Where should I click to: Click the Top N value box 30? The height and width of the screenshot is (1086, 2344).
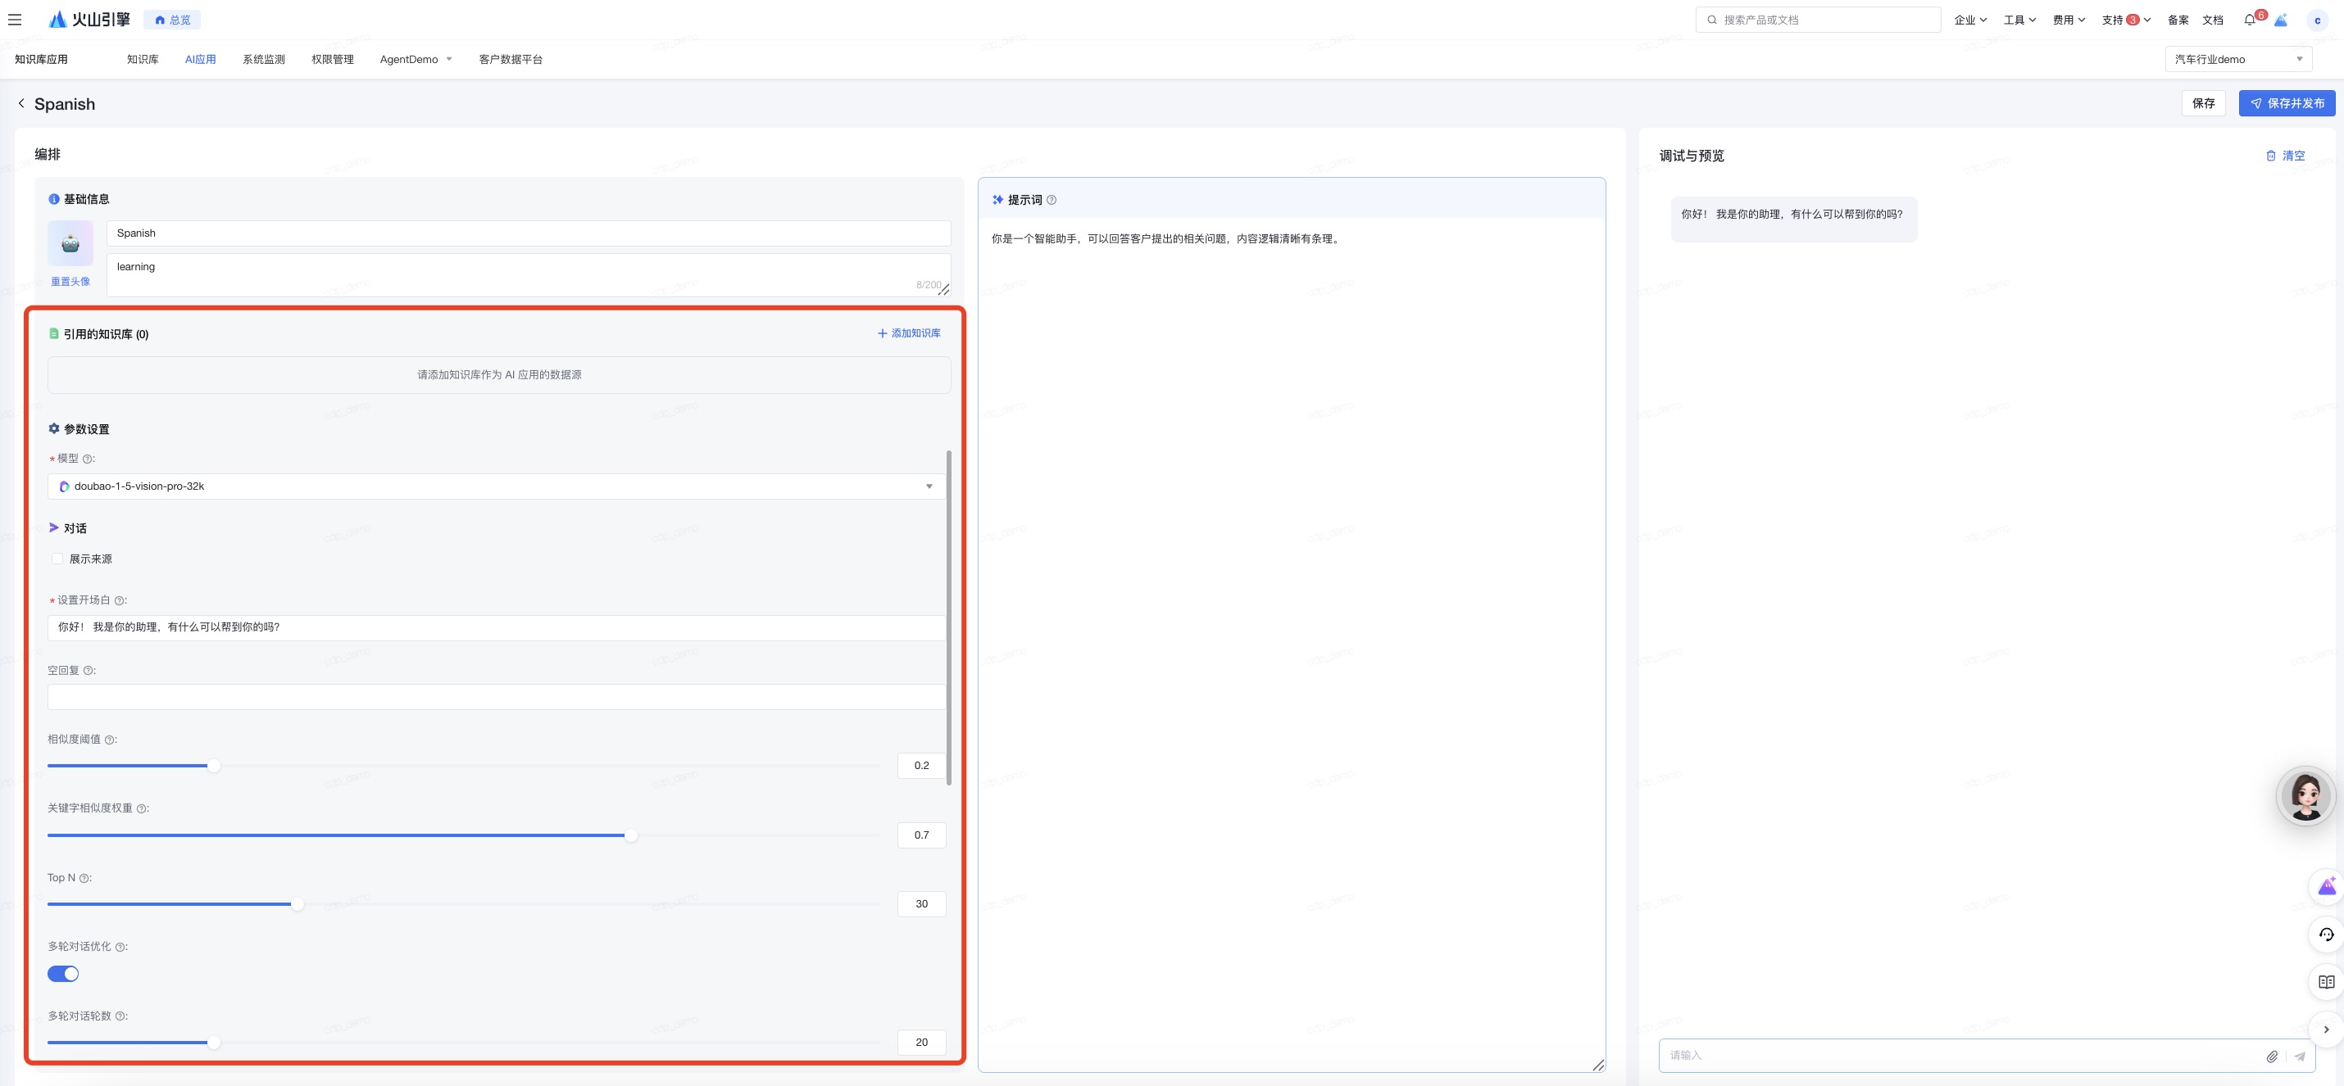point(921,904)
